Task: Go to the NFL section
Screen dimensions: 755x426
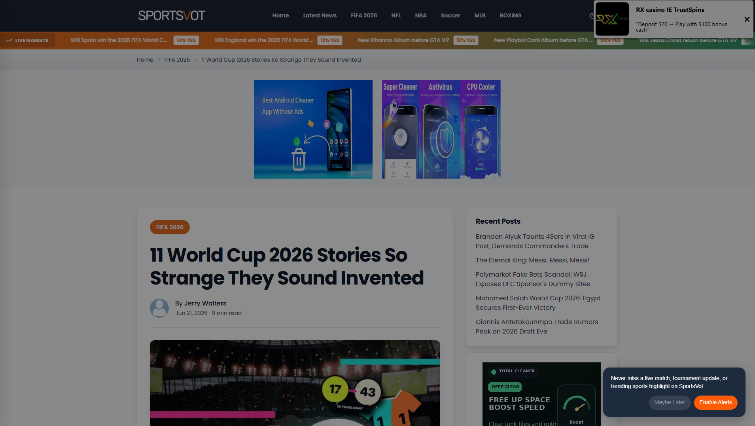Action: (396, 15)
